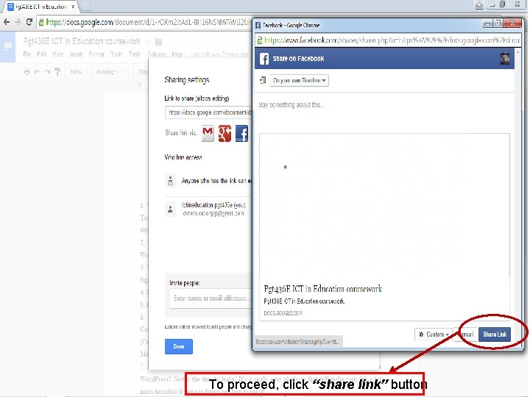Click the Redo icon in Docs toolbar
The image size is (530, 397).
(x=47, y=72)
